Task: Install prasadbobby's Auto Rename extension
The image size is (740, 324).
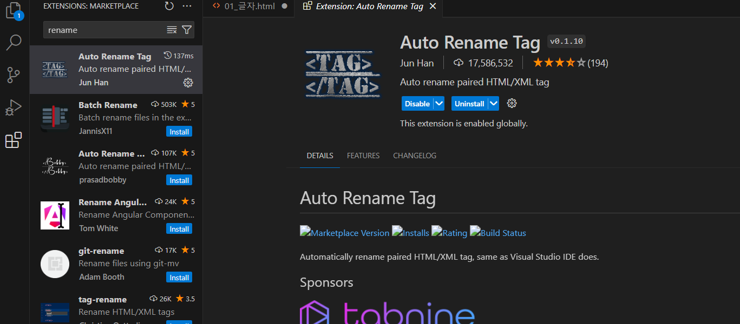Action: pos(179,180)
